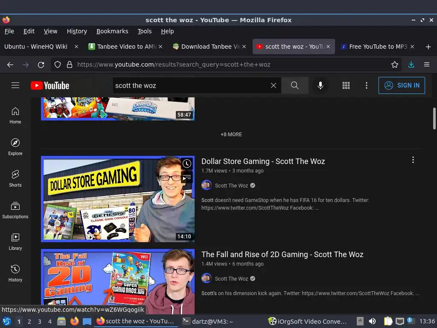Open The Fall and Rise of 2D Gaming title

click(x=283, y=255)
